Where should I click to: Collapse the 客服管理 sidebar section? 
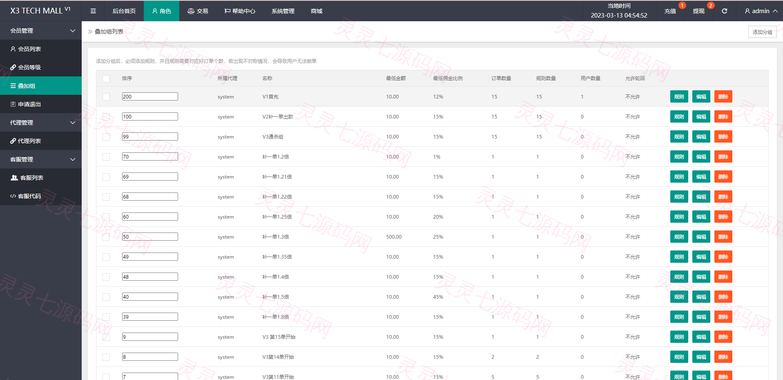[41, 159]
